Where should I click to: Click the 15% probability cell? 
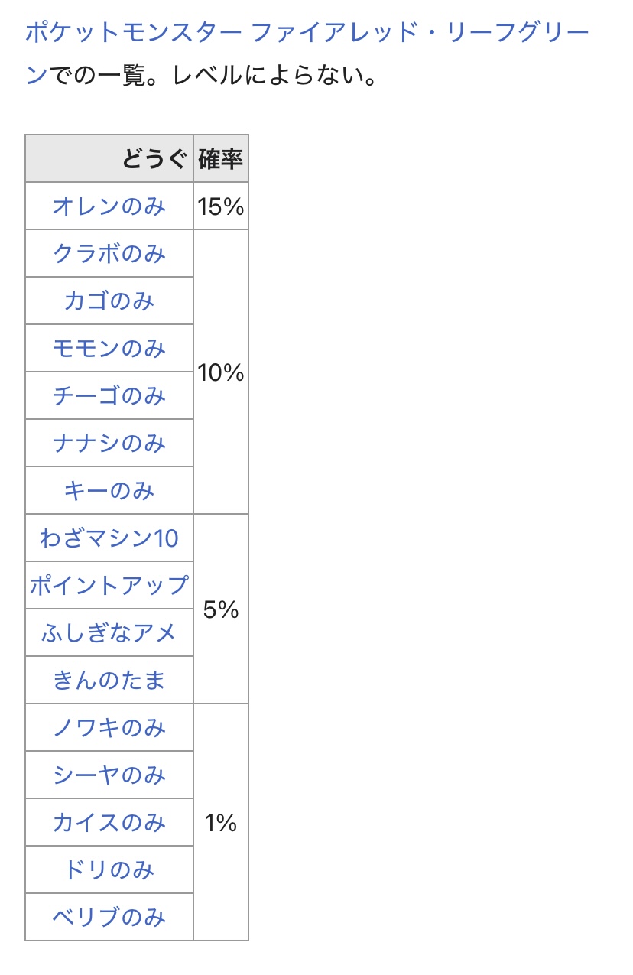tap(221, 206)
